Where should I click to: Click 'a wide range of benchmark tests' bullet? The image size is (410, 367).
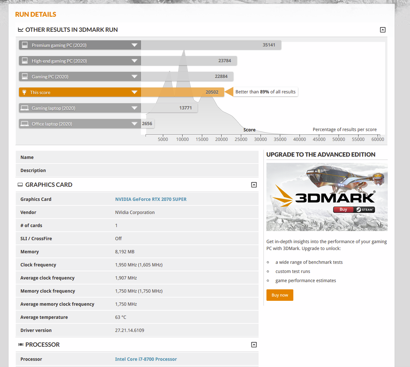tap(309, 262)
